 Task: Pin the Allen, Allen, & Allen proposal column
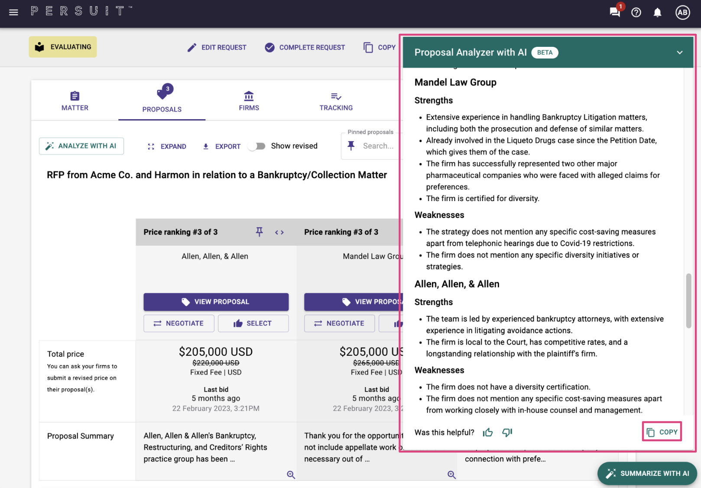click(x=259, y=232)
